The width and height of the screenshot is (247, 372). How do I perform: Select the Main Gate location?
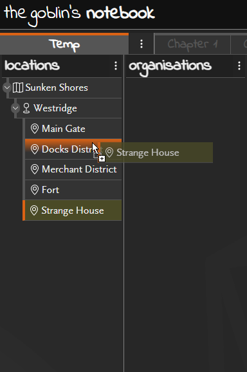73,129
